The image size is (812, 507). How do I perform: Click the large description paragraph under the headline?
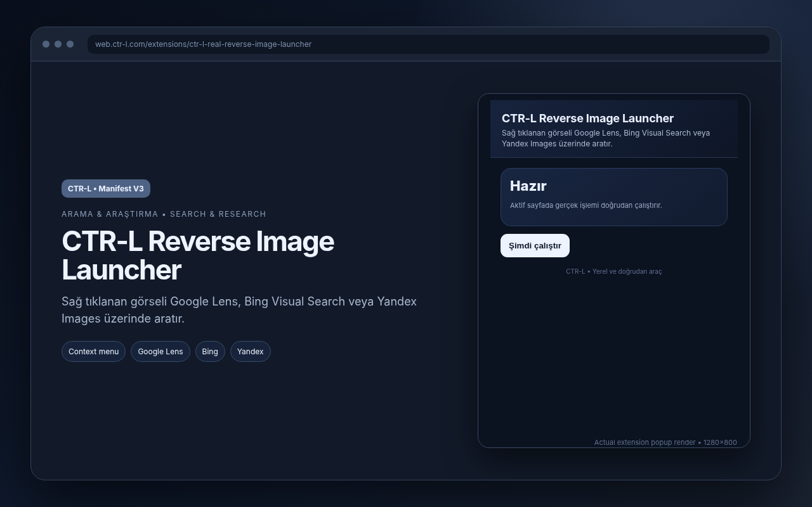pos(239,310)
